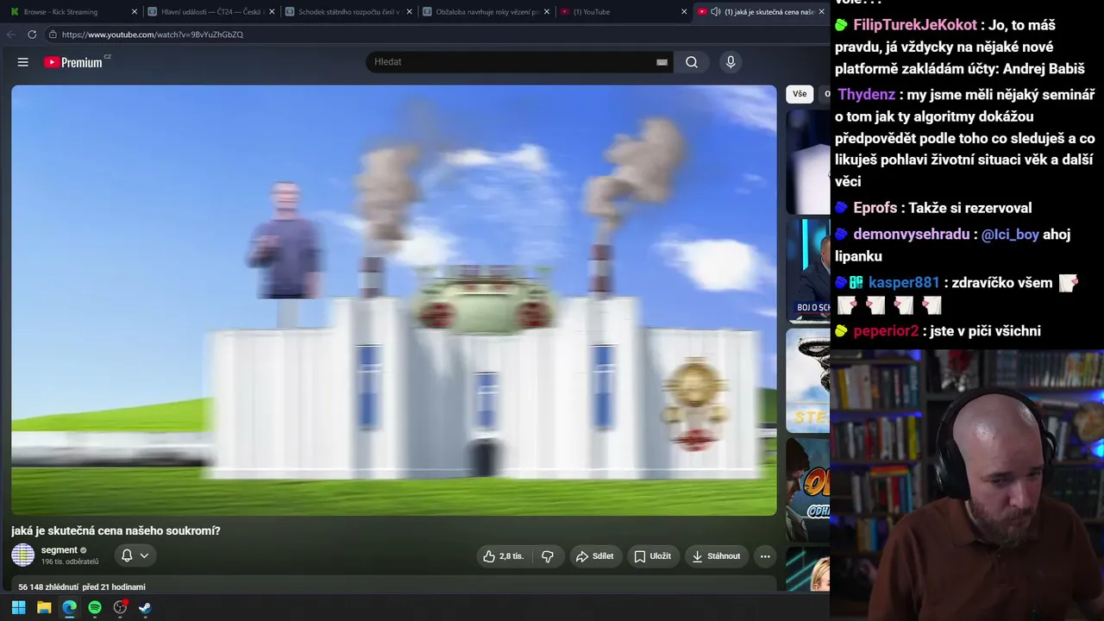
Task: Click the video player to pause
Action: [x=394, y=300]
